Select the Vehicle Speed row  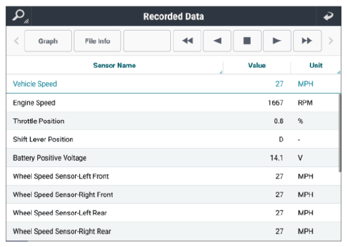coord(173,84)
